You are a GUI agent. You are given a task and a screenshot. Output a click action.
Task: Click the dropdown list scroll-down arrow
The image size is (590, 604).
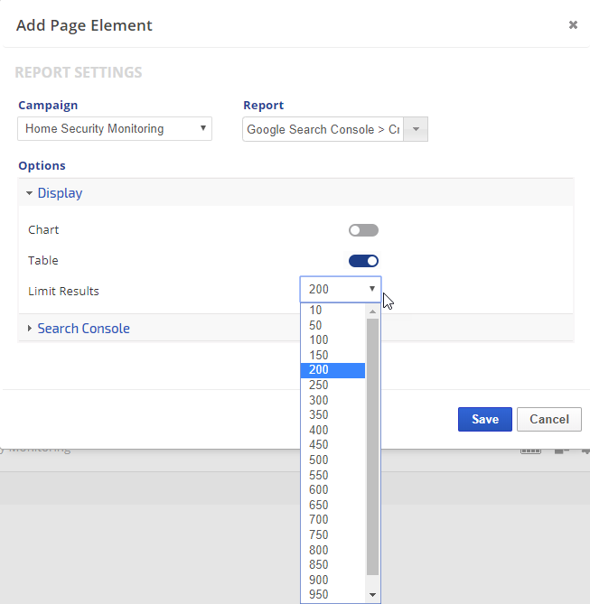tap(372, 595)
